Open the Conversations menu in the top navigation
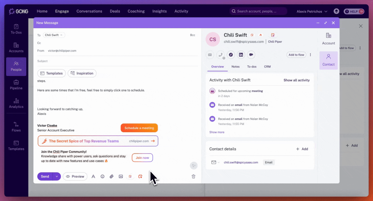Image resolution: width=373 pixels, height=201 pixels. pos(89,11)
